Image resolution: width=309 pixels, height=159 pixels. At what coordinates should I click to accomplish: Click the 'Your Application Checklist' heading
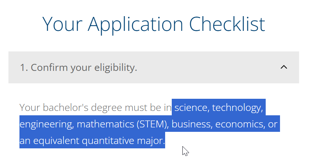click(x=154, y=24)
